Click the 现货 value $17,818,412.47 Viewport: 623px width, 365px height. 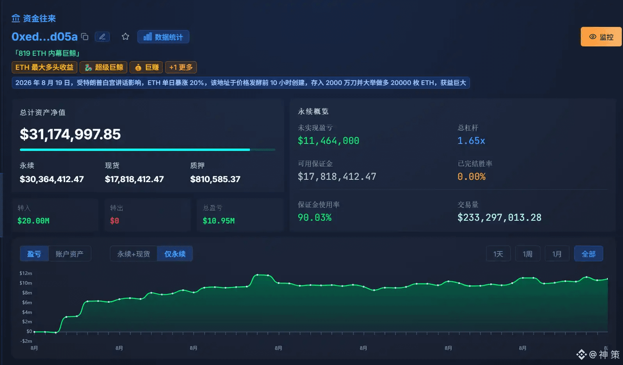tap(134, 179)
